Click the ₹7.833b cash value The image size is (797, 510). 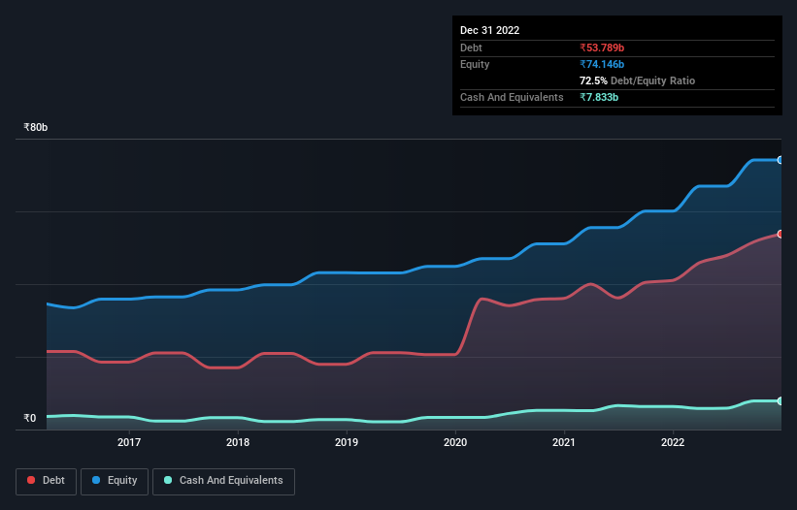click(x=599, y=97)
